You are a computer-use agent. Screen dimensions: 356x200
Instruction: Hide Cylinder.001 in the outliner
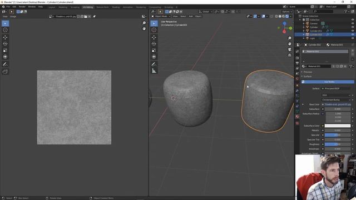(353, 31)
